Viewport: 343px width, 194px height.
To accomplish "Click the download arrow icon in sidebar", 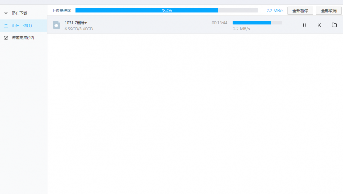I will 6,13.
